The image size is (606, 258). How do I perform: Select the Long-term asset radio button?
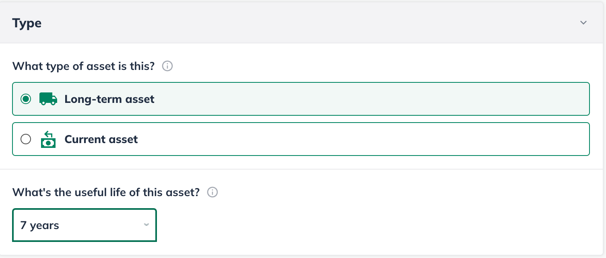pos(26,99)
